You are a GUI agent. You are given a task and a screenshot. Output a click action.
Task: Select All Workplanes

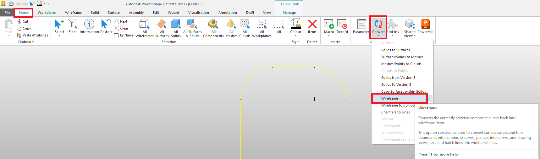click(x=262, y=28)
